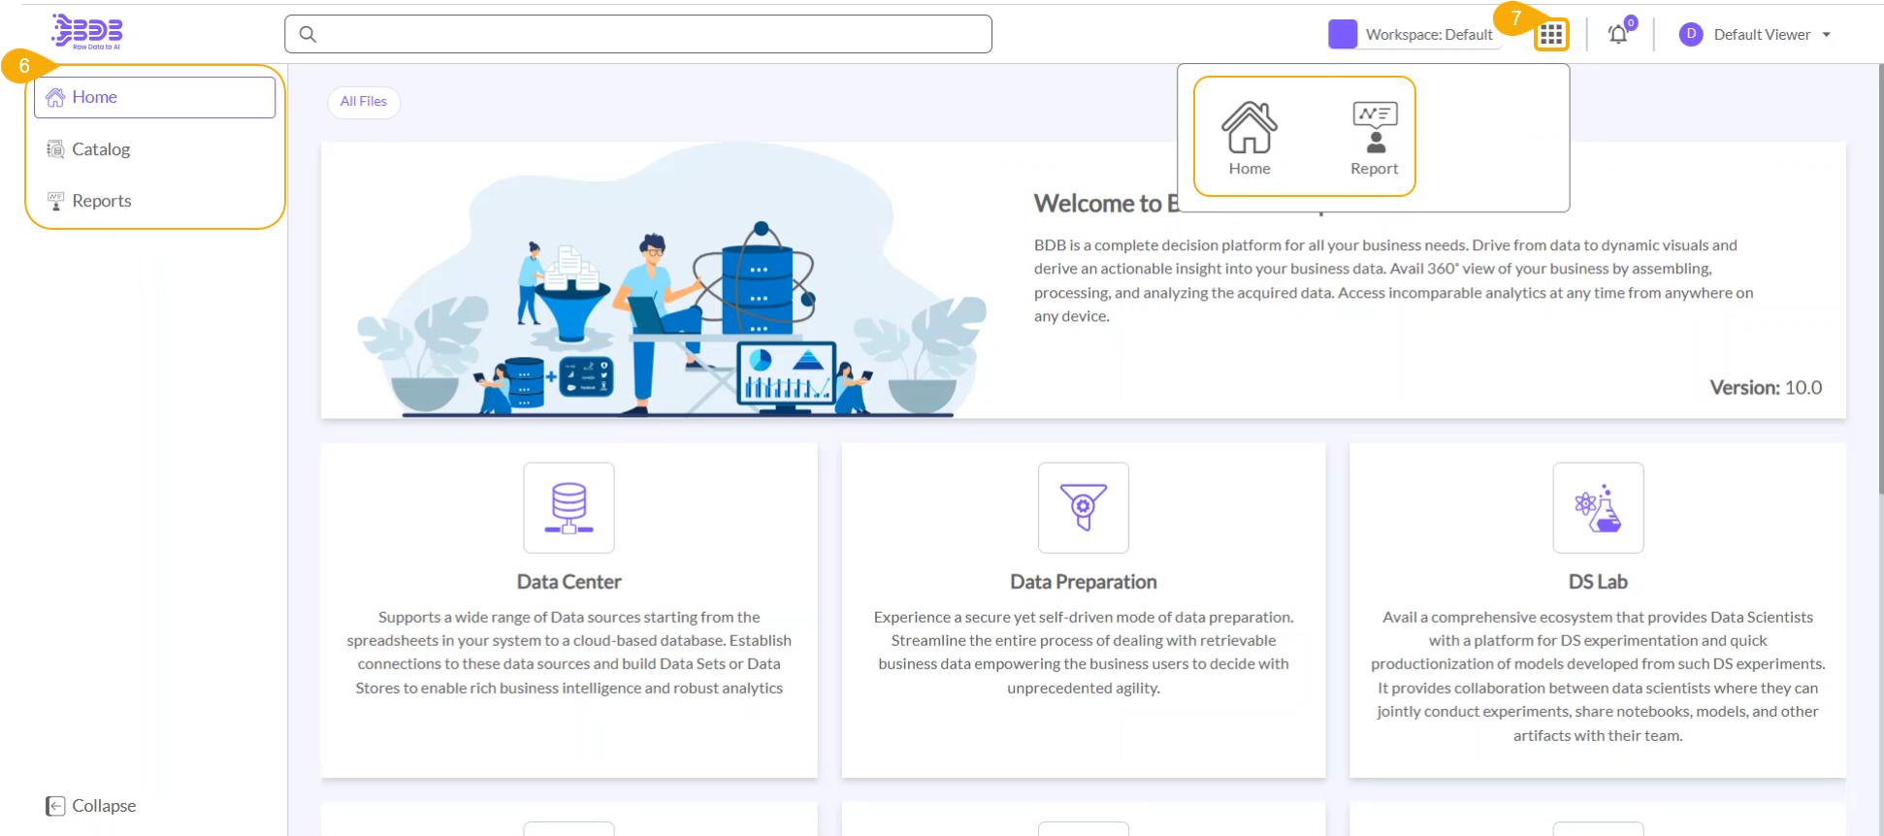Click the user avatar D circle
Screen dimensions: 1884x836
tap(1690, 35)
